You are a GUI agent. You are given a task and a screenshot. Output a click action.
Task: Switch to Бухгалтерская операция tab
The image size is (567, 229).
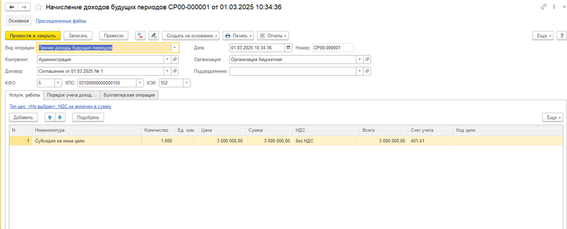pyautogui.click(x=129, y=95)
